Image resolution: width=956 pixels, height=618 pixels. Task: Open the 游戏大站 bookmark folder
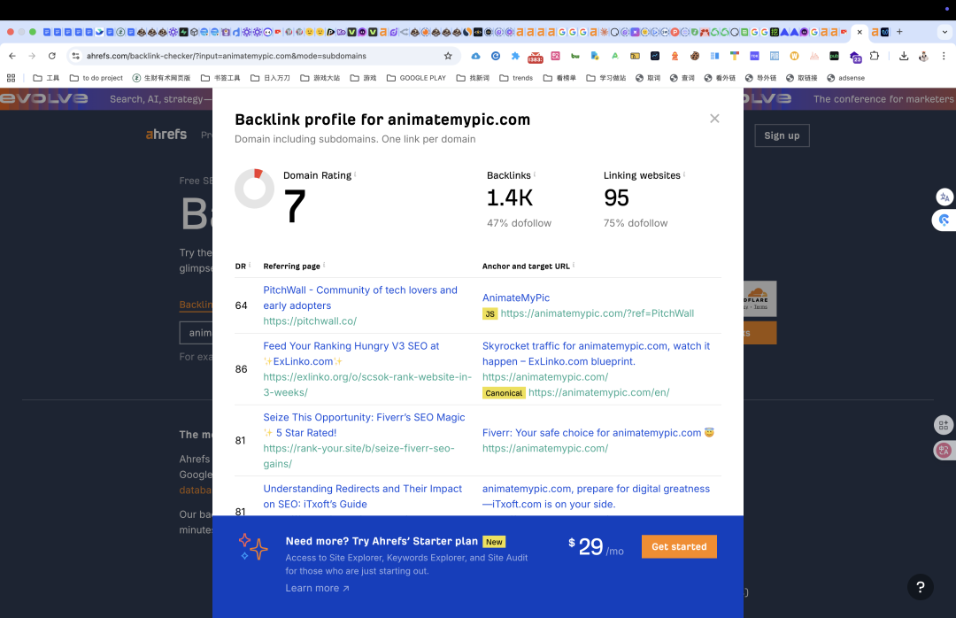(320, 78)
